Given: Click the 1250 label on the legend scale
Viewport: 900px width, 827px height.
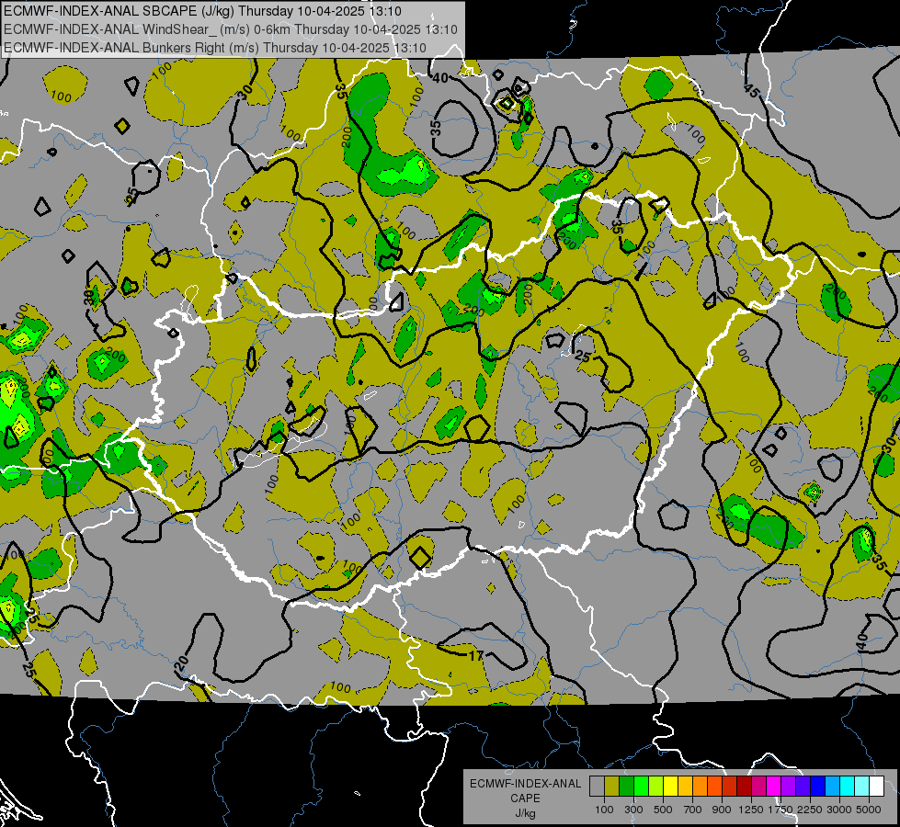Looking at the screenshot, I should (x=751, y=810).
